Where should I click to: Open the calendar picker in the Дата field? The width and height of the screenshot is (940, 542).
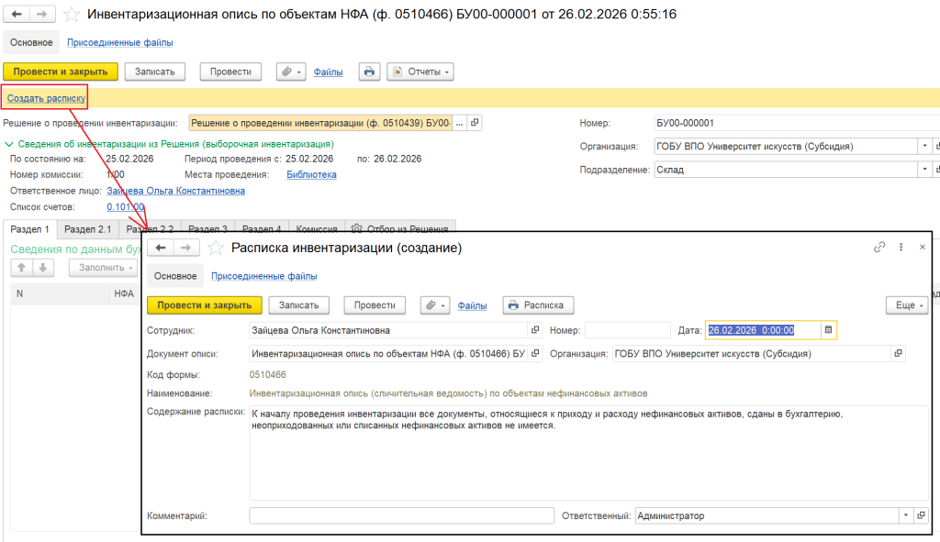(x=828, y=330)
